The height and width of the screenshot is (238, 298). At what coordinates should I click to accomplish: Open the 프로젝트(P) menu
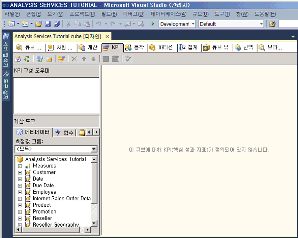tap(82, 14)
